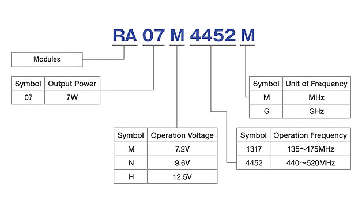Select the first blue 'M' voltage code

tap(177, 36)
